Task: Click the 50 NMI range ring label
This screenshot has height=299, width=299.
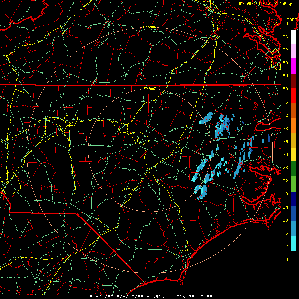Action: (150, 89)
